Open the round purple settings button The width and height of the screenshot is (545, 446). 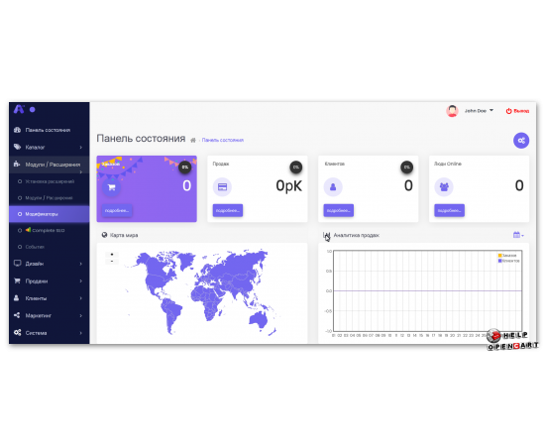point(521,141)
